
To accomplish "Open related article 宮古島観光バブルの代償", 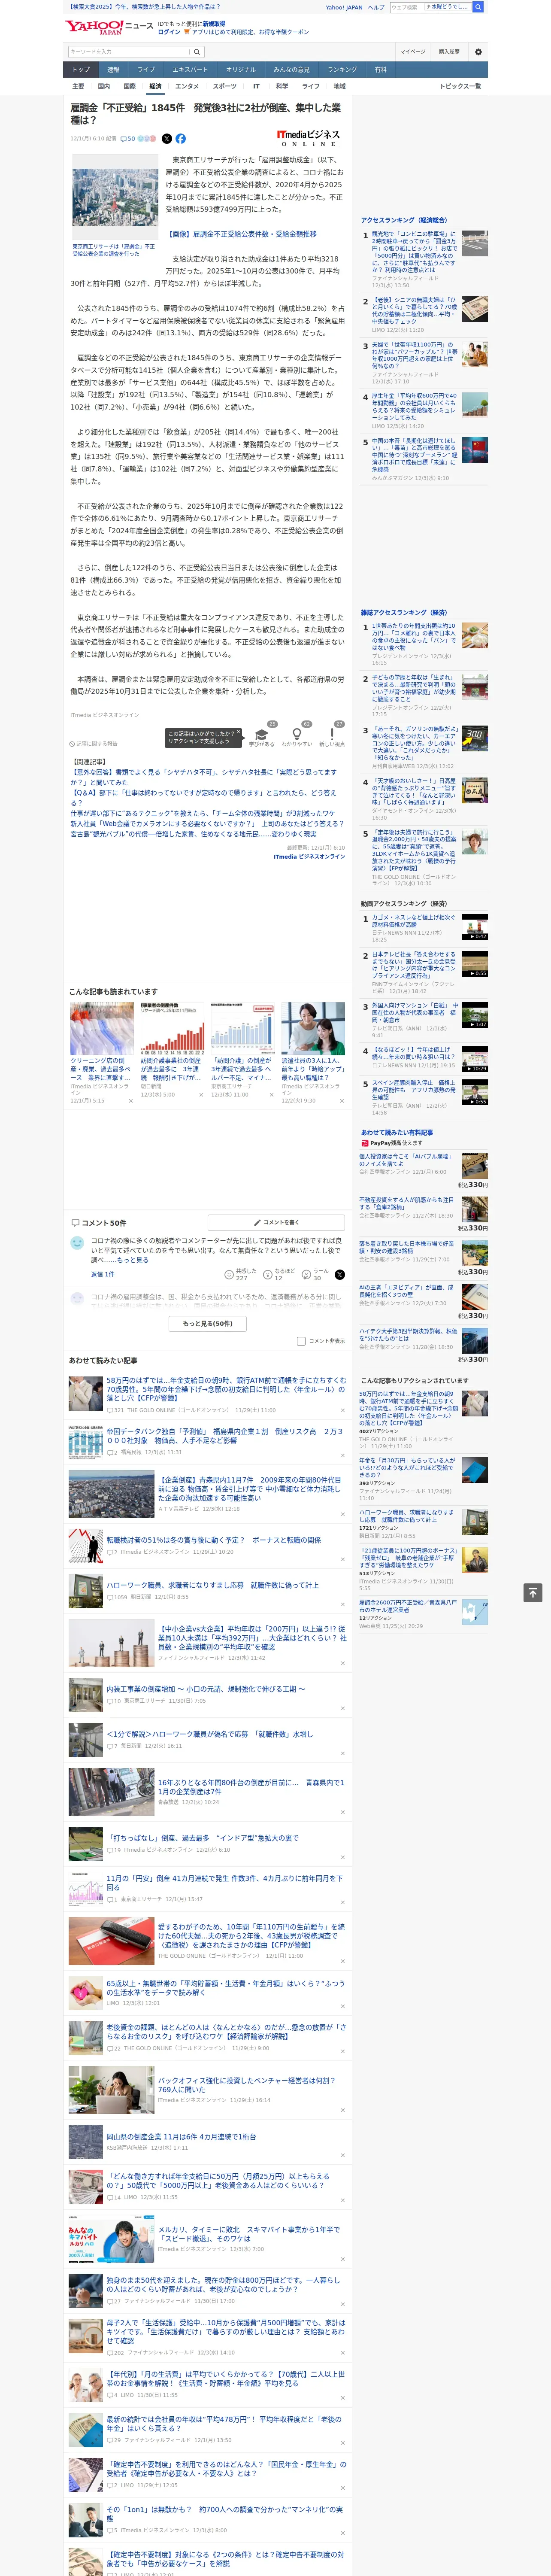I will pyautogui.click(x=193, y=834).
